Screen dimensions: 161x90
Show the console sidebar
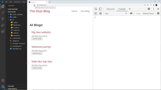coord(96,13)
